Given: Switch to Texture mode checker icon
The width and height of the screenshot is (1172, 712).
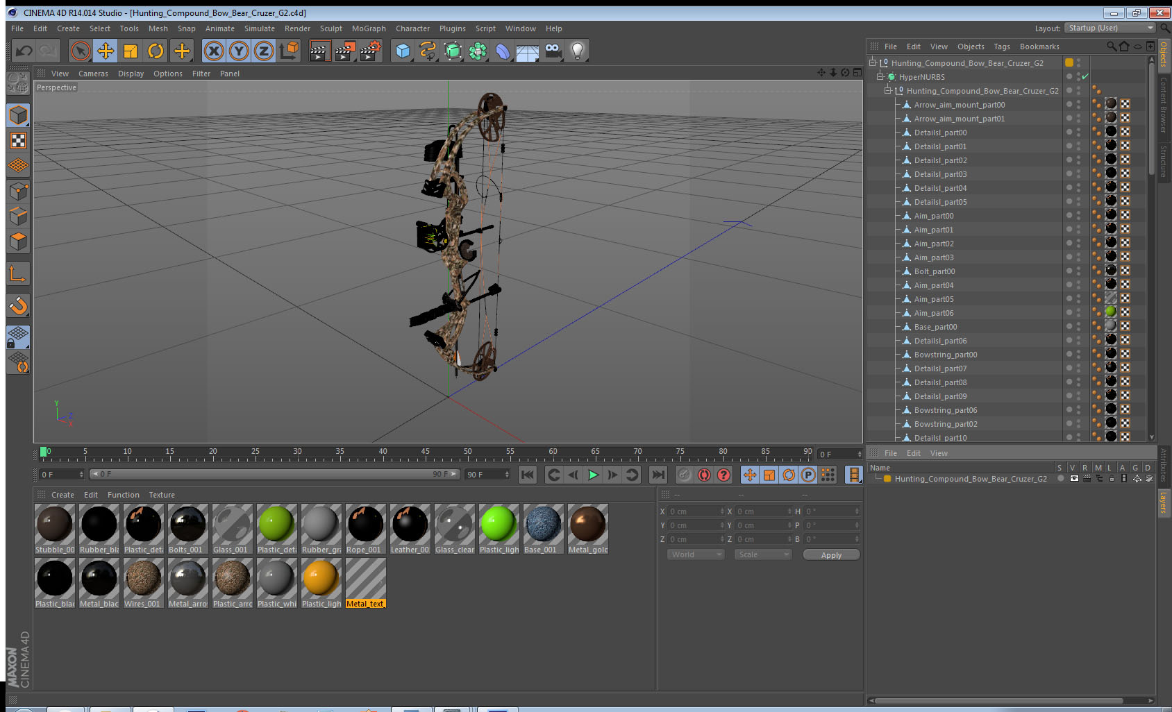Looking at the screenshot, I should tap(19, 141).
